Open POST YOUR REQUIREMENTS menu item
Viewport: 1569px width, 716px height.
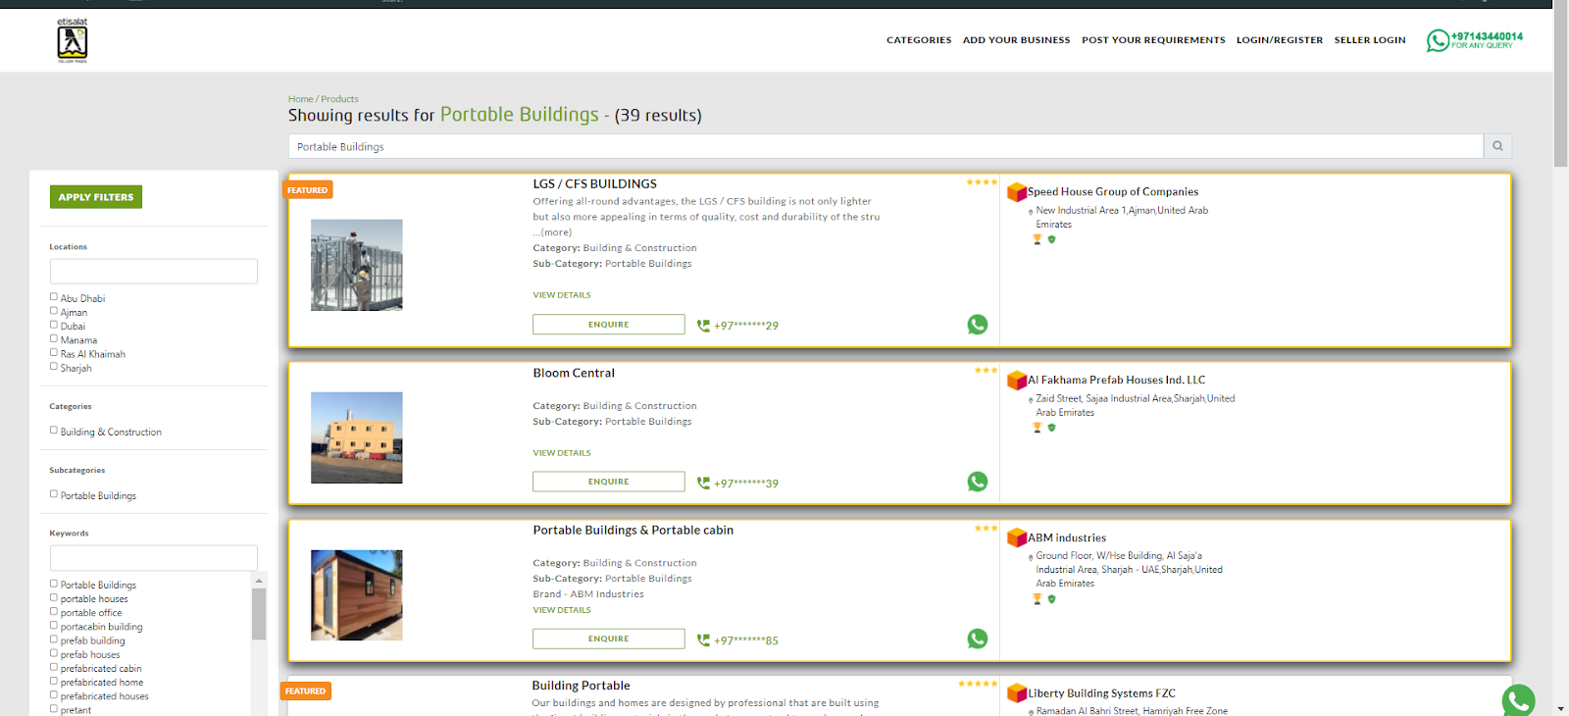(1153, 40)
